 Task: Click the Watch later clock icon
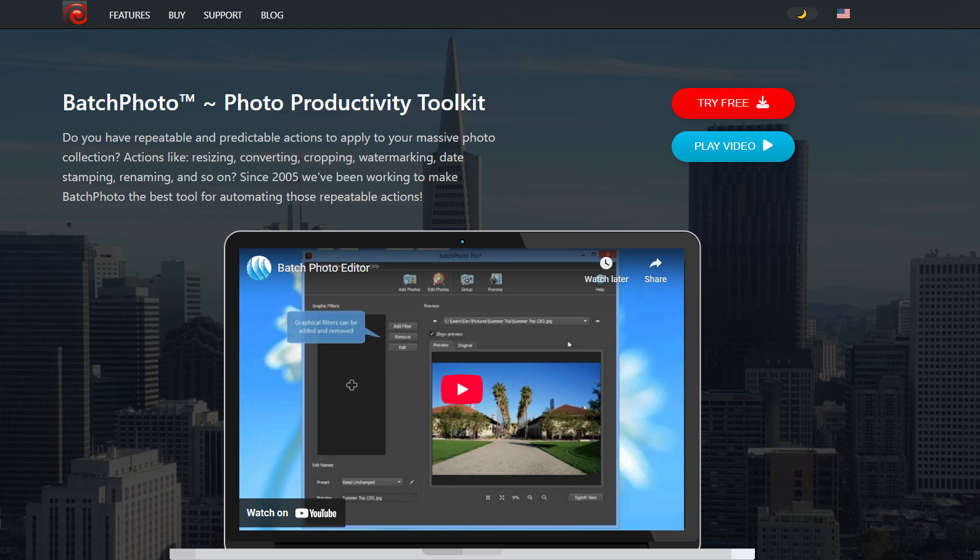pyautogui.click(x=606, y=264)
